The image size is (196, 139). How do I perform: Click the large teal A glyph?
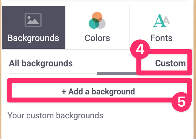[159, 21]
